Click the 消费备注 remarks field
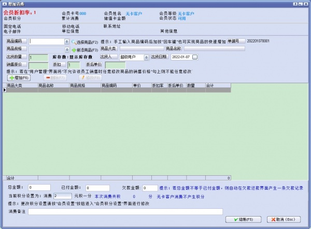Image resolution: width=311 pixels, height=229 pixels. (x=125, y=211)
